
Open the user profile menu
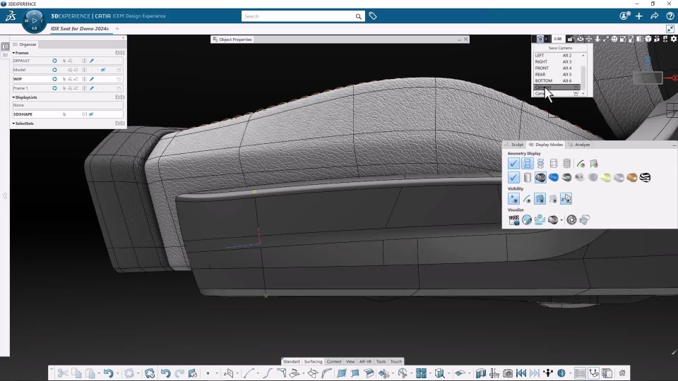coord(624,16)
